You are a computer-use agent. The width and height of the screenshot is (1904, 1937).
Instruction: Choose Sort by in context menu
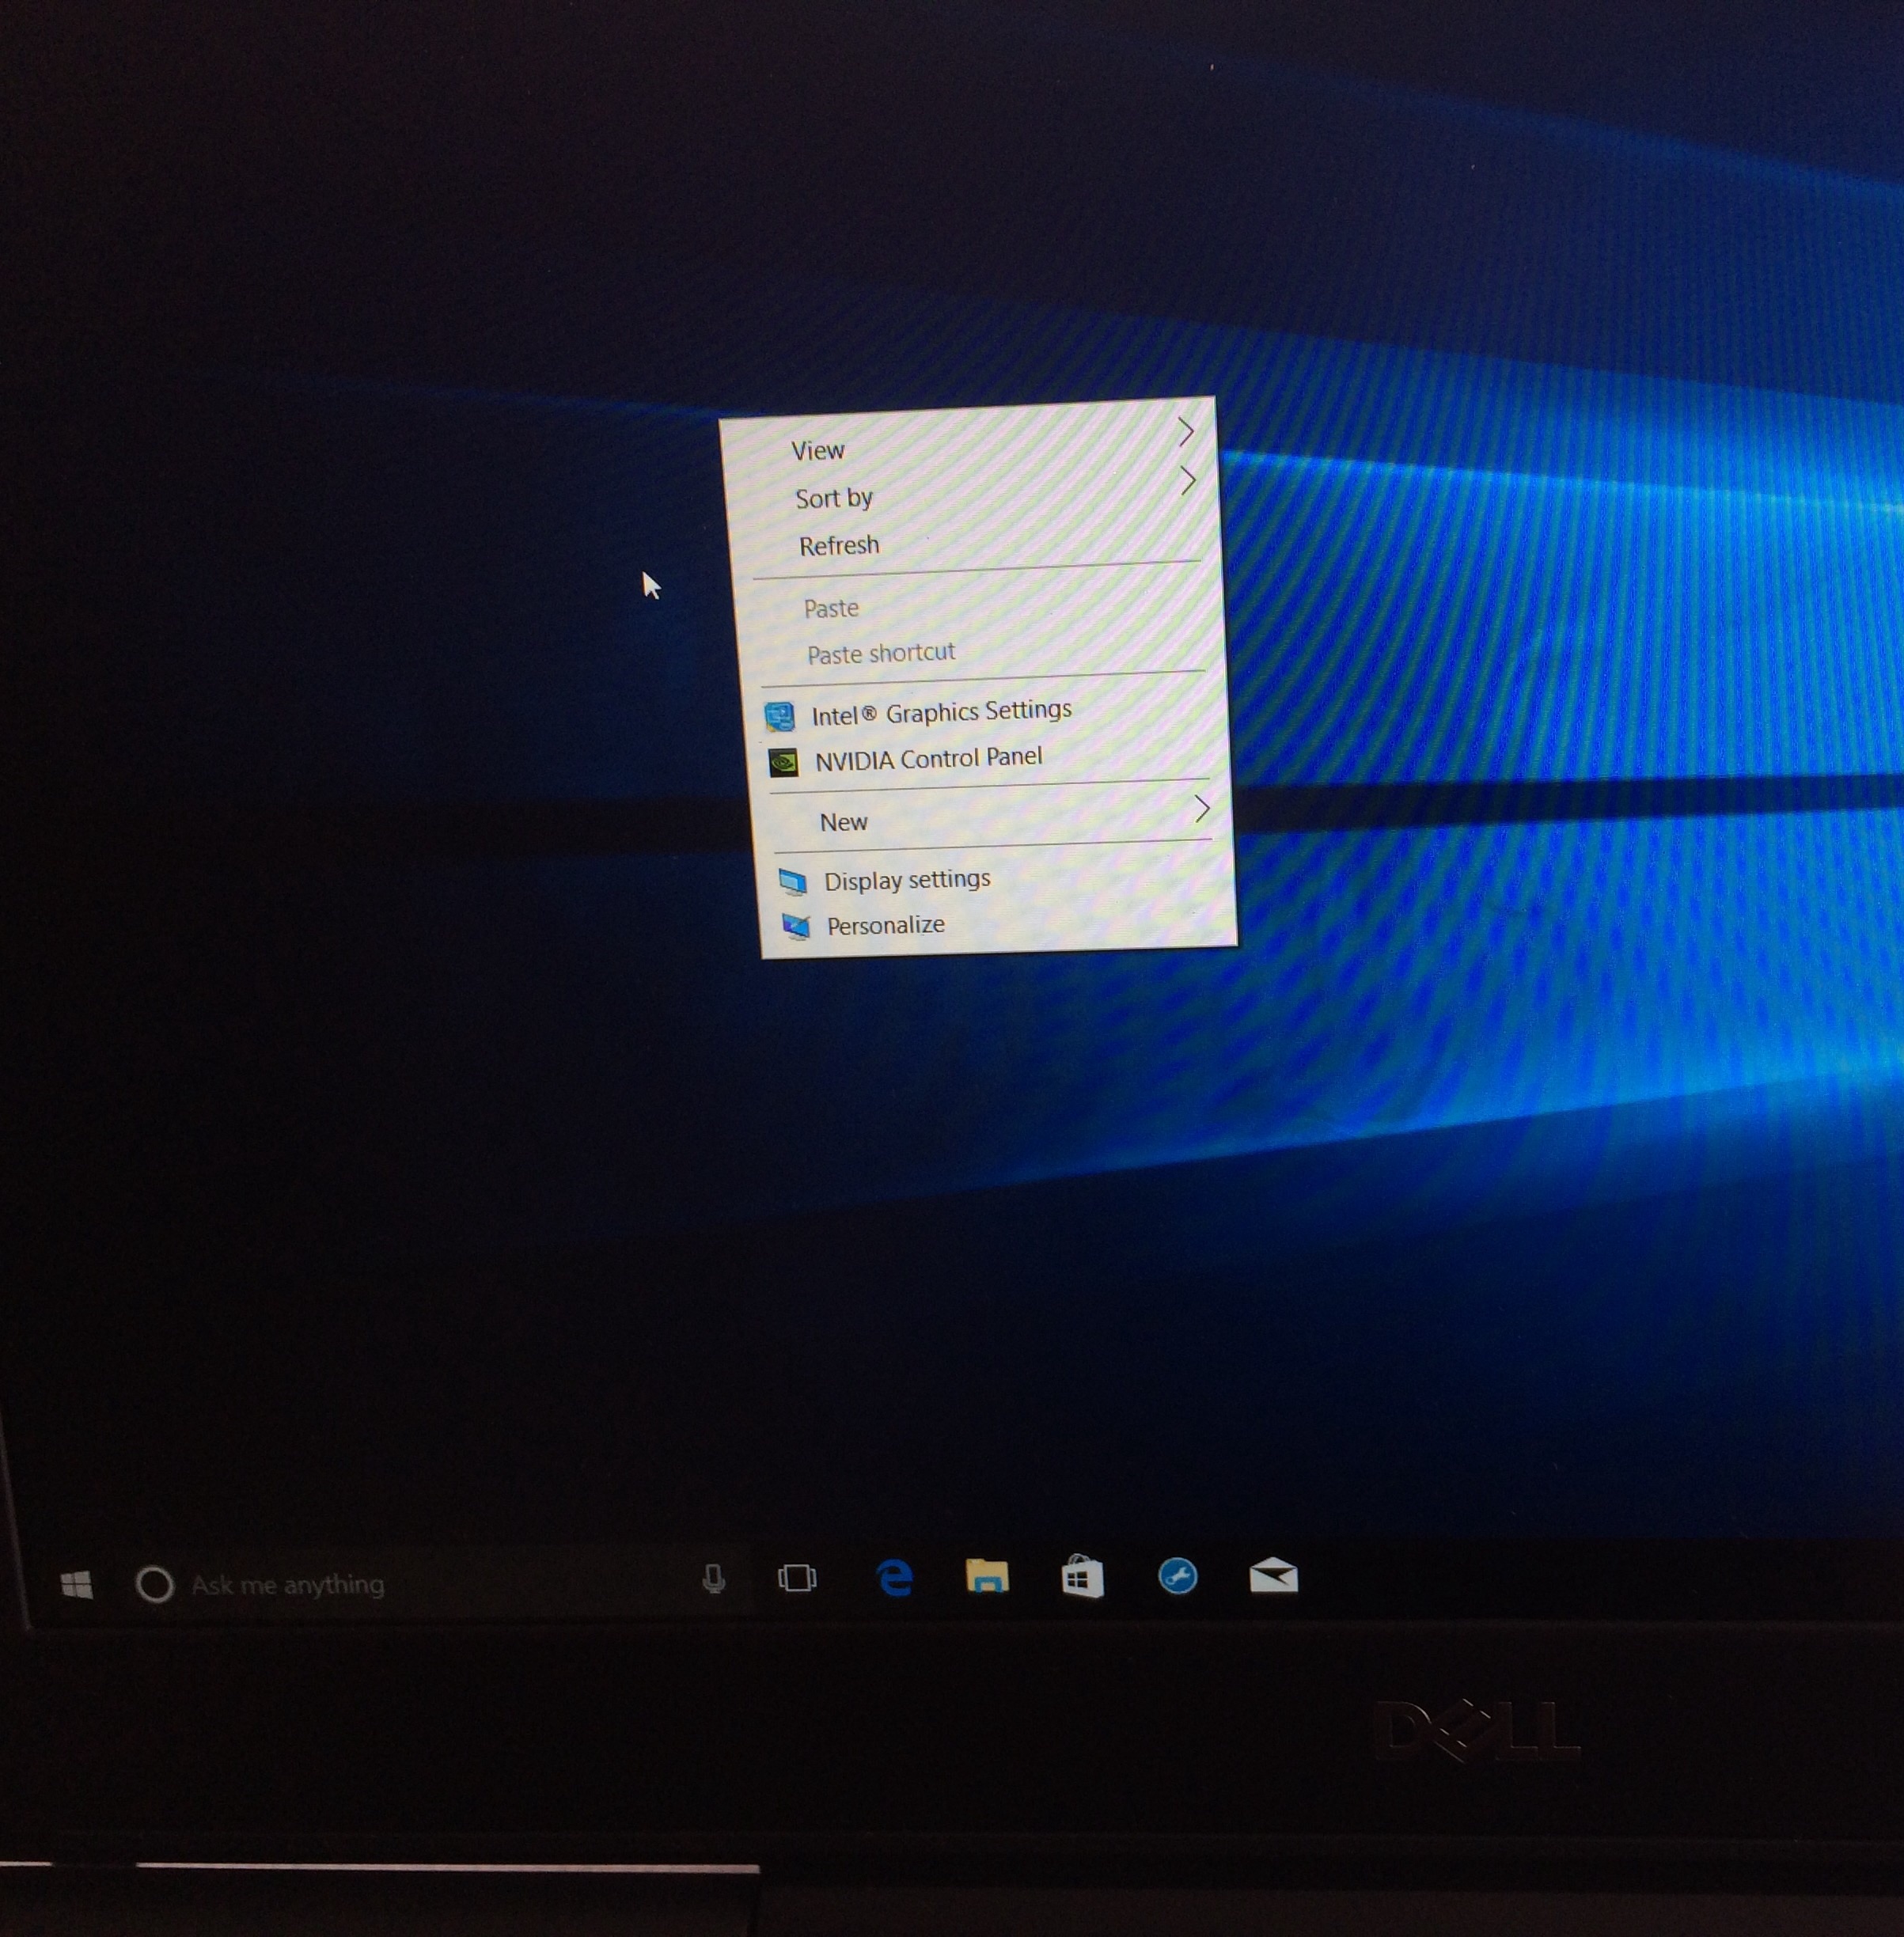tap(834, 498)
